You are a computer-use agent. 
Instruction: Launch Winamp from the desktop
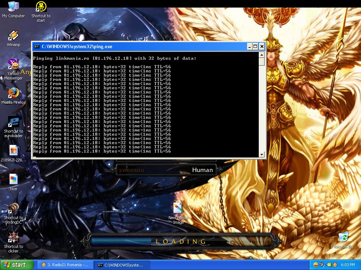click(13, 39)
